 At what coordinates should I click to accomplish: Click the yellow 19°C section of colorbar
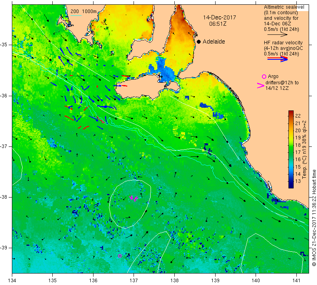pos(291,137)
